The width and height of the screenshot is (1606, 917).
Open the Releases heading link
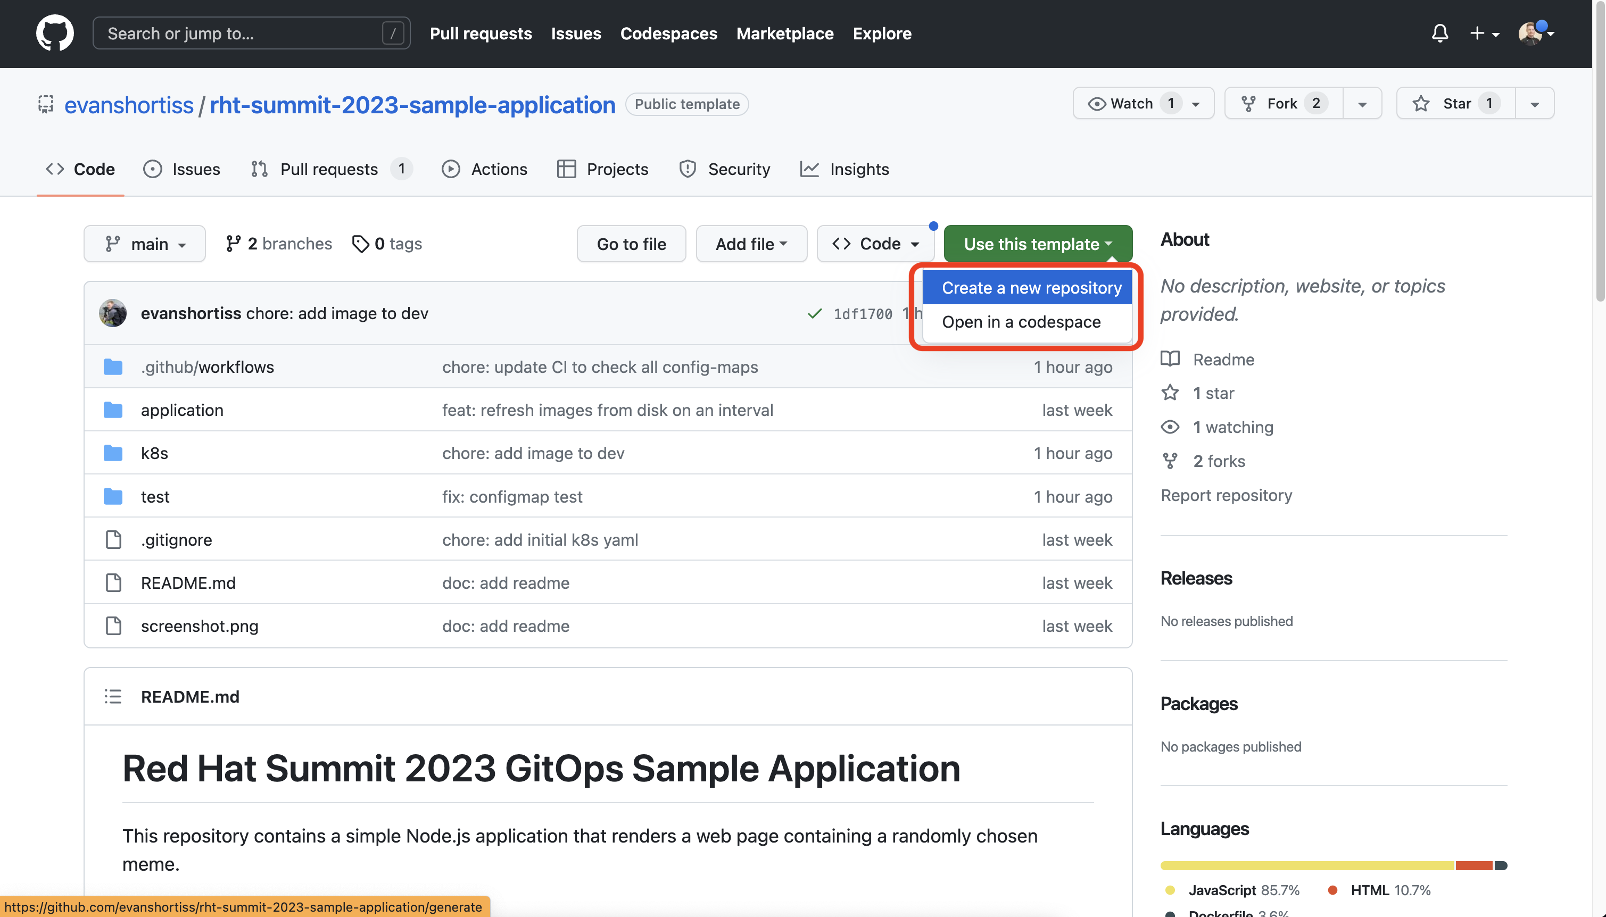pos(1196,578)
